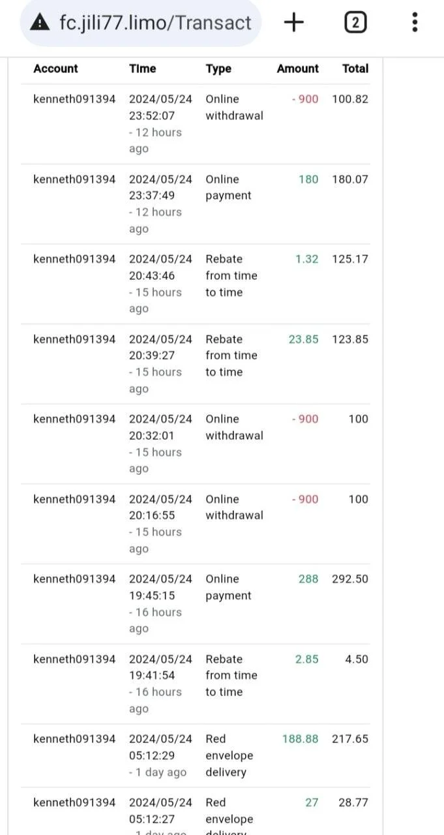Tap the not-secure warning triangle icon
Image resolution: width=444 pixels, height=835 pixels.
40,23
